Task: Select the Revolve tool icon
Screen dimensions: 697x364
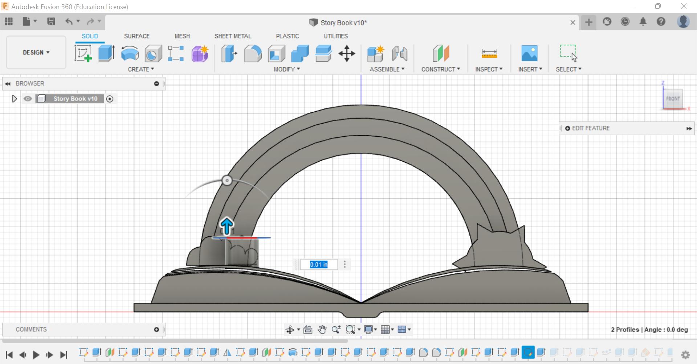Action: (x=130, y=54)
